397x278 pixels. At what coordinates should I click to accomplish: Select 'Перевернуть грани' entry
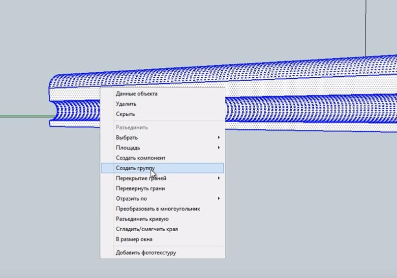click(x=162, y=188)
